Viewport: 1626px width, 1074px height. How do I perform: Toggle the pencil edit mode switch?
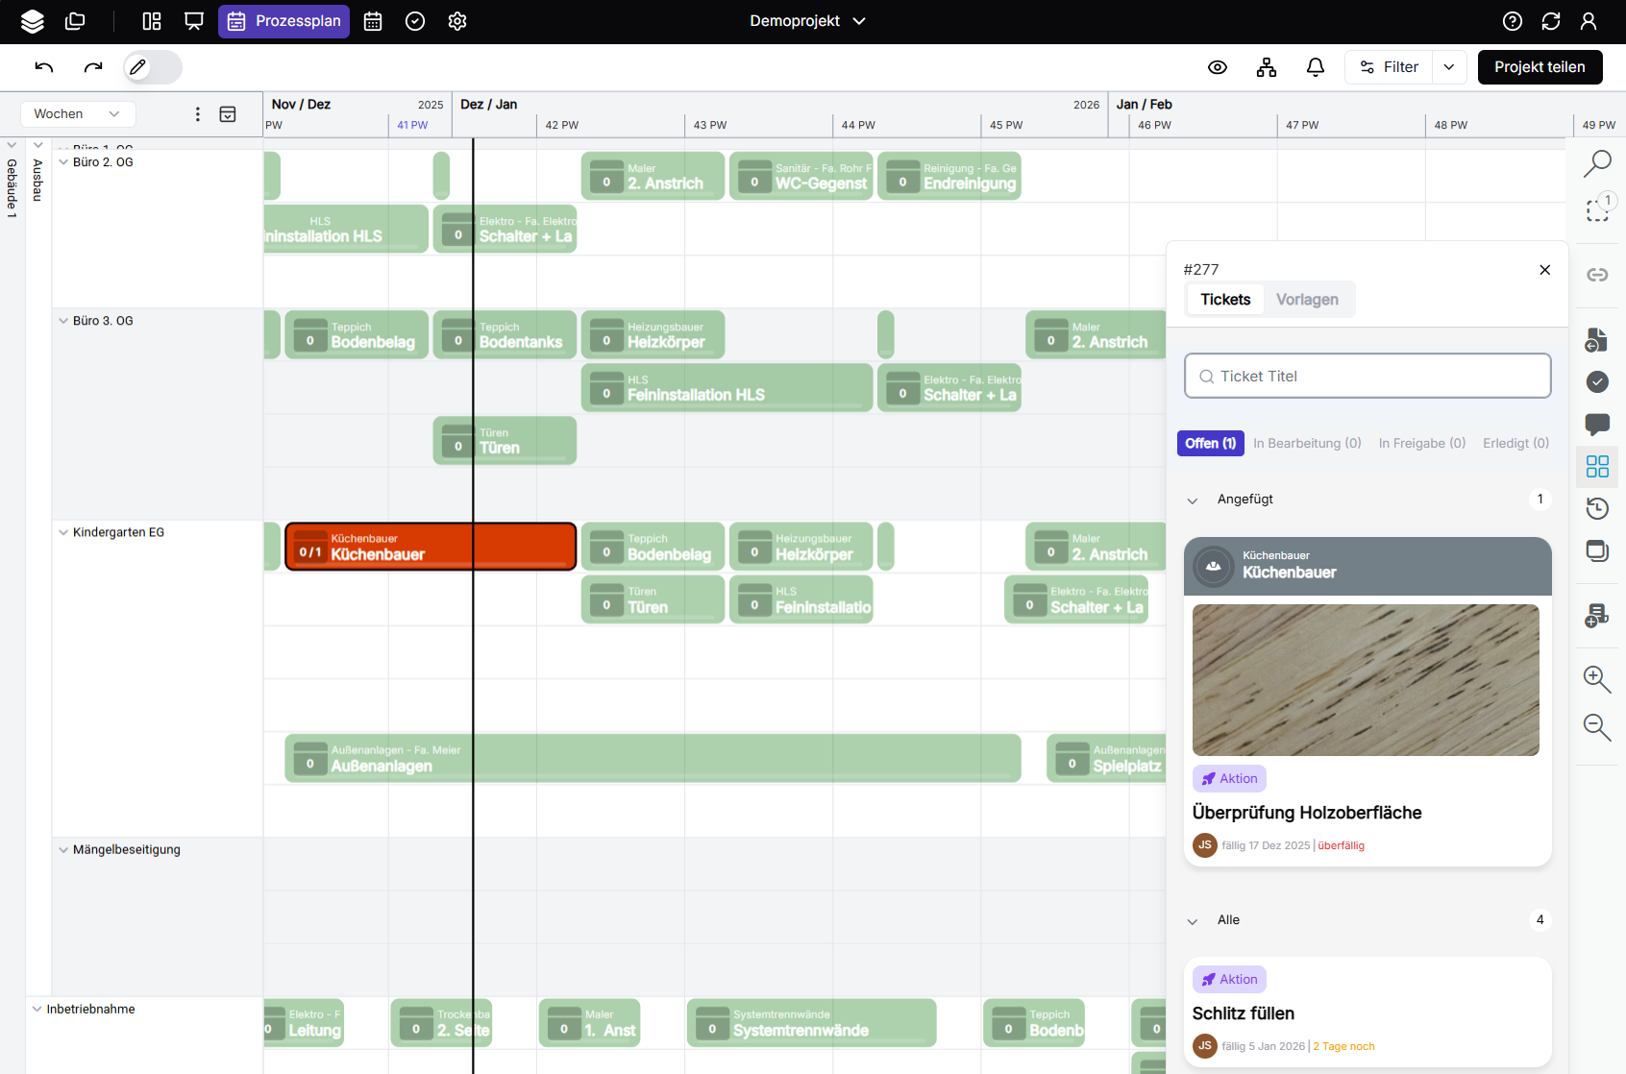[x=152, y=67]
